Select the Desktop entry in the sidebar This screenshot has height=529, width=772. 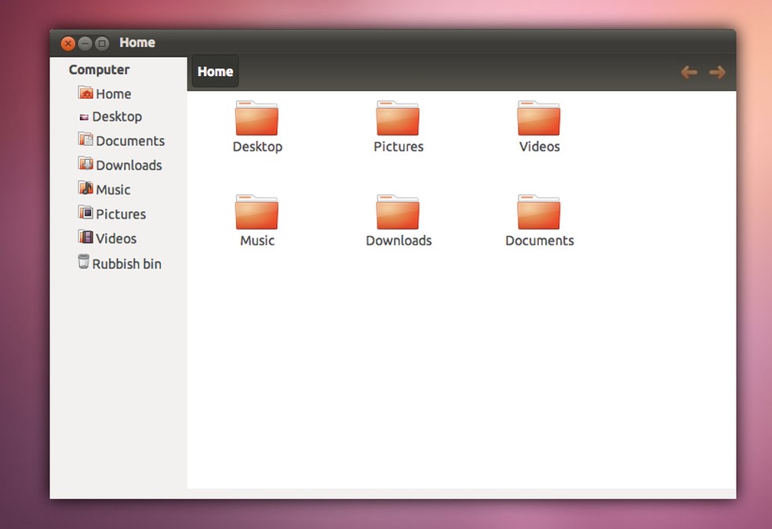118,116
